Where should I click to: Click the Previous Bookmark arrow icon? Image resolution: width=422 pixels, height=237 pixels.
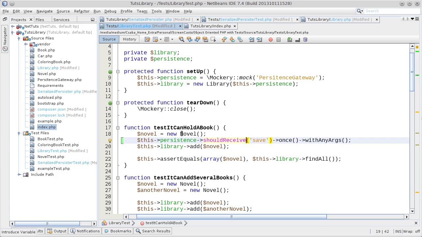click(224, 39)
